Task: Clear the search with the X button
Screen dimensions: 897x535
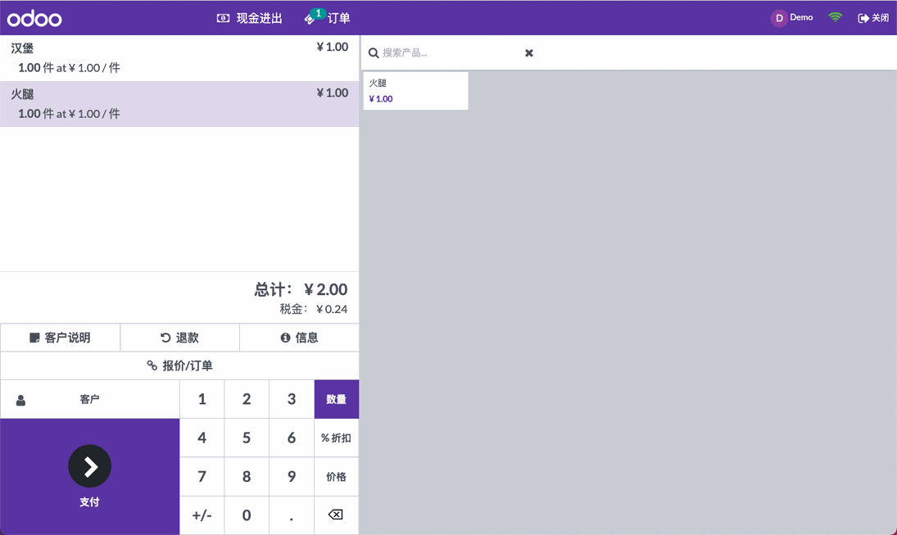Action: pyautogui.click(x=528, y=52)
